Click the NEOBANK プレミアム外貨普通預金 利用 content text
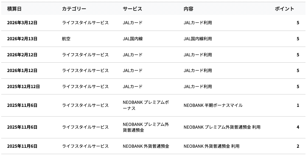The height and width of the screenshot is (155, 307). (x=222, y=127)
